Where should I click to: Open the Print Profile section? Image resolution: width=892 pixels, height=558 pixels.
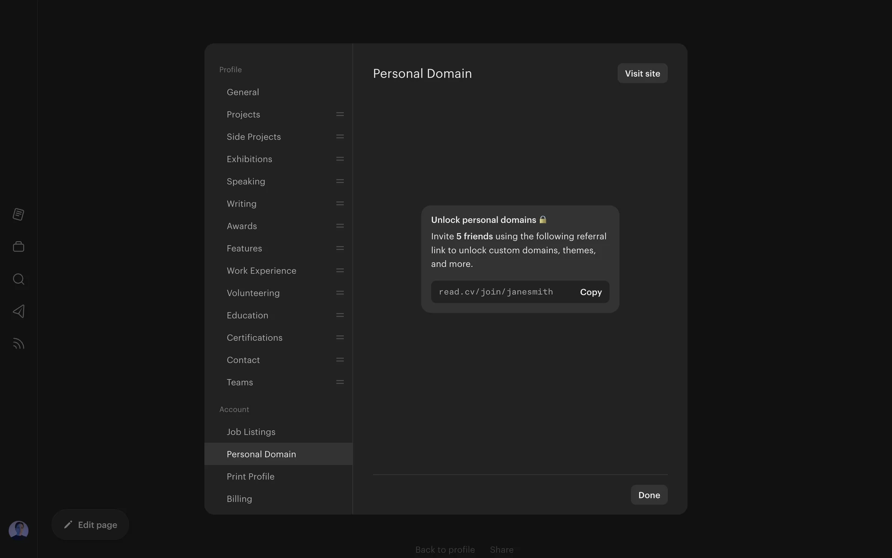tap(250, 477)
